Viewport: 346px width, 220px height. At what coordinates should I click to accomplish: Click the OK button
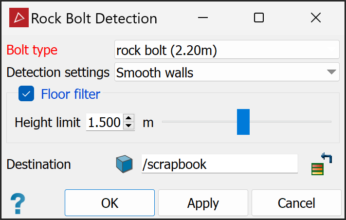point(109,202)
